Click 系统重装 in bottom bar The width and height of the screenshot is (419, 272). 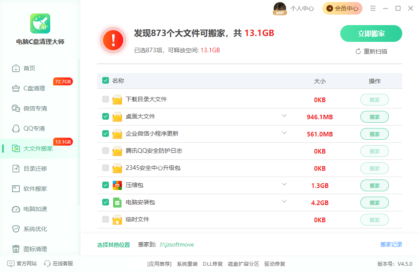point(187,264)
